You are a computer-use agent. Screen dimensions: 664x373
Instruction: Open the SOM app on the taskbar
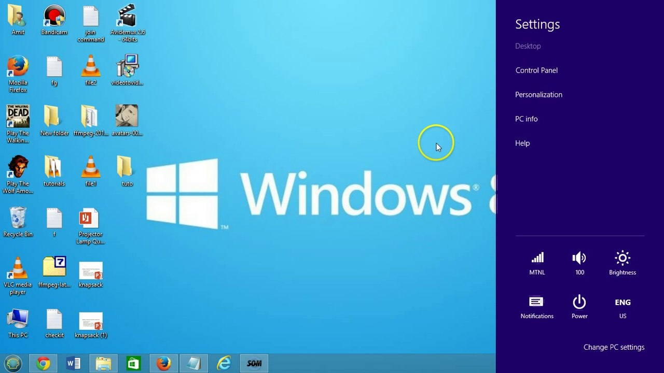click(254, 364)
